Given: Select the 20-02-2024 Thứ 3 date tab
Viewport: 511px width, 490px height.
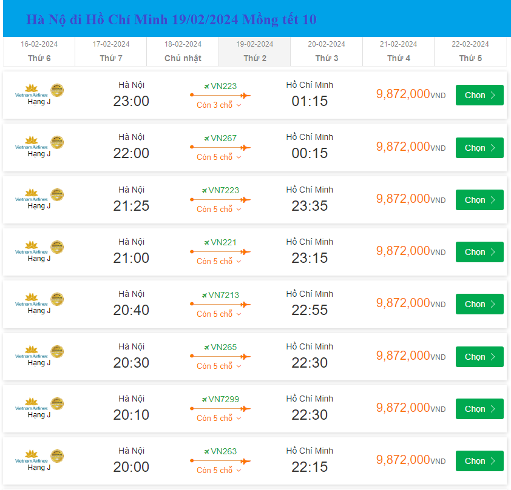Looking at the screenshot, I should click(x=327, y=51).
